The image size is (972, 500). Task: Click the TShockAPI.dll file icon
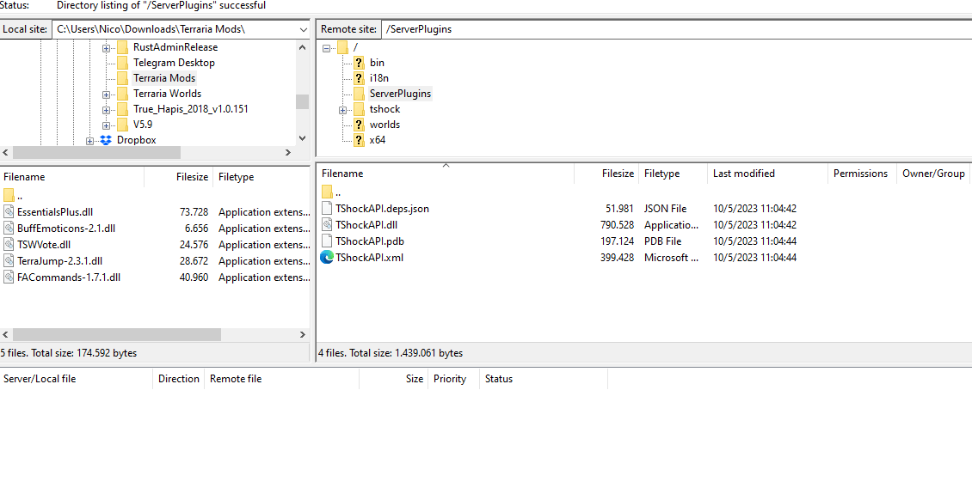tap(327, 225)
